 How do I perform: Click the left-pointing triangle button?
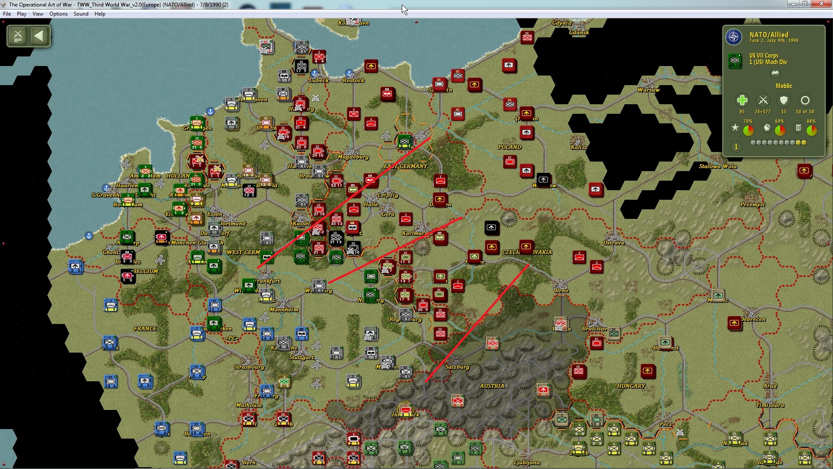pos(39,36)
